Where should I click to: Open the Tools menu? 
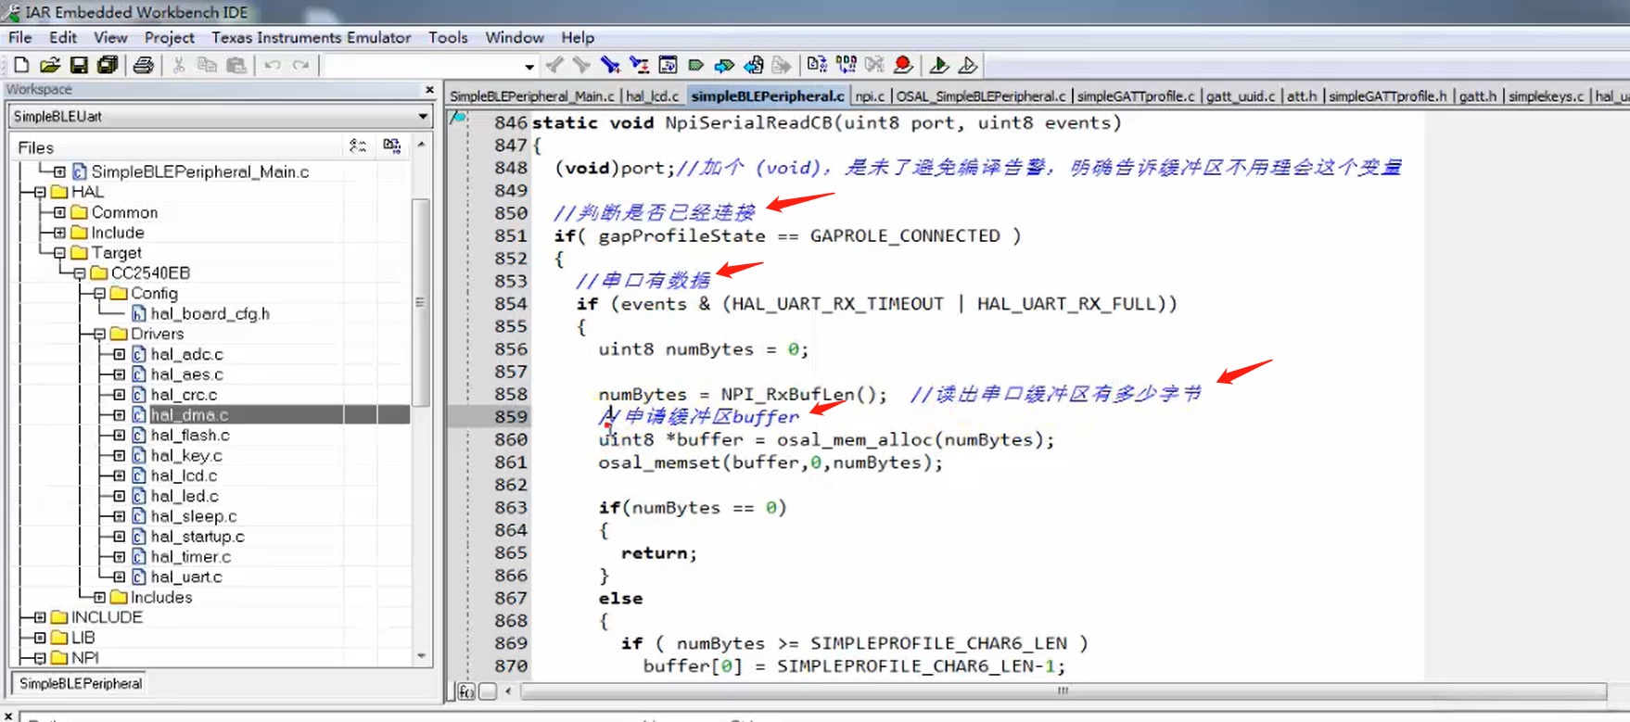[x=448, y=37]
